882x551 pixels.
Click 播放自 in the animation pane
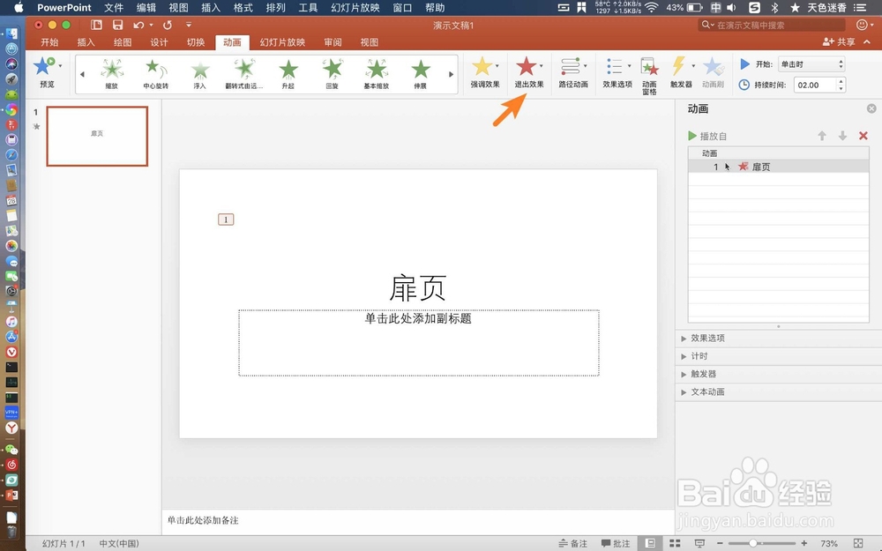click(x=711, y=136)
